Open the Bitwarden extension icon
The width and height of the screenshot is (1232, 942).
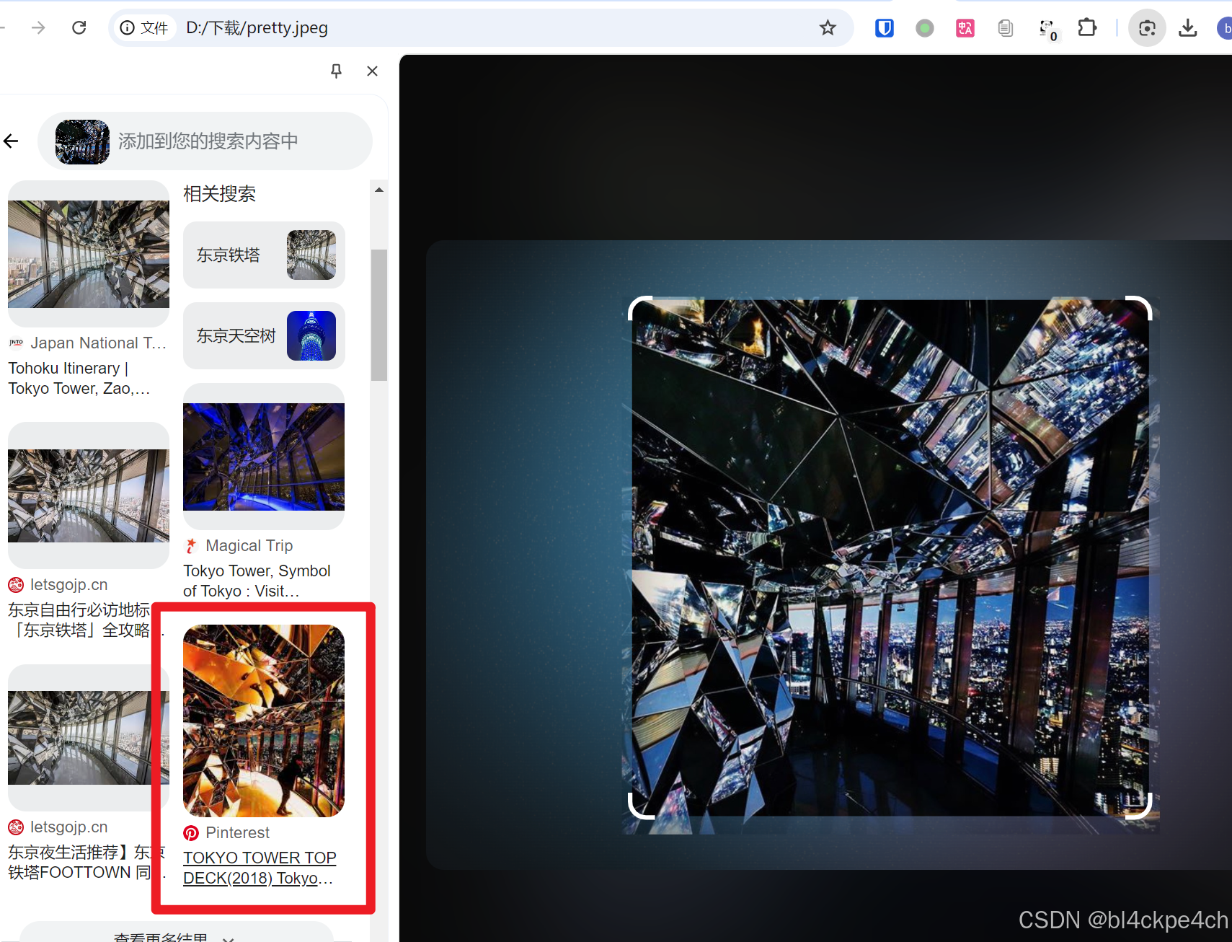(x=885, y=28)
